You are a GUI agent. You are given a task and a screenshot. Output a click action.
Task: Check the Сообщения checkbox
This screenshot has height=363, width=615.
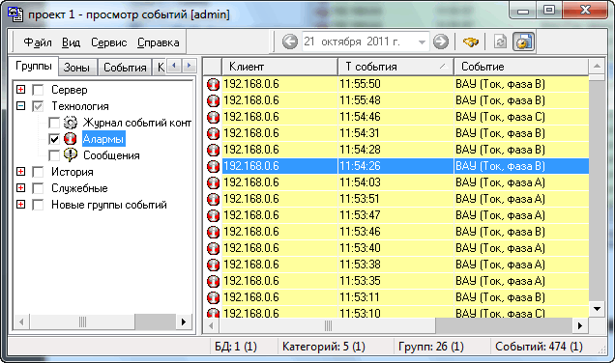[54, 155]
